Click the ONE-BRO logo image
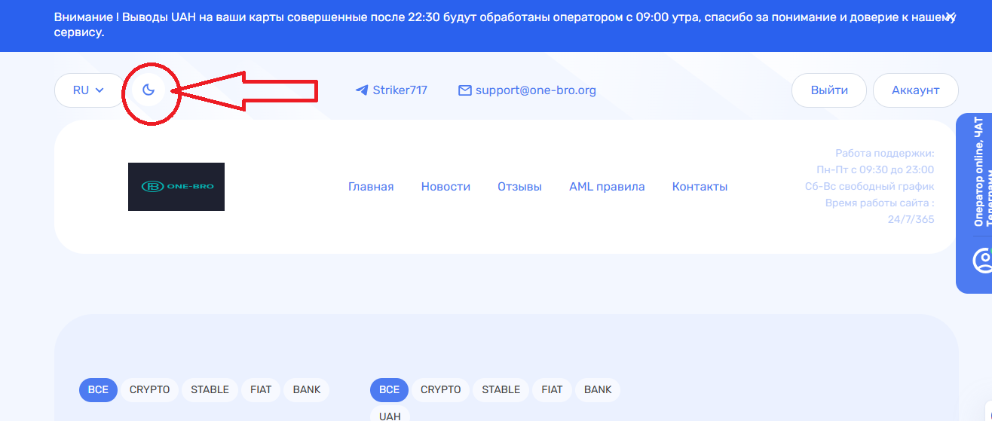Viewport: 992px width, 421px height. point(176,187)
